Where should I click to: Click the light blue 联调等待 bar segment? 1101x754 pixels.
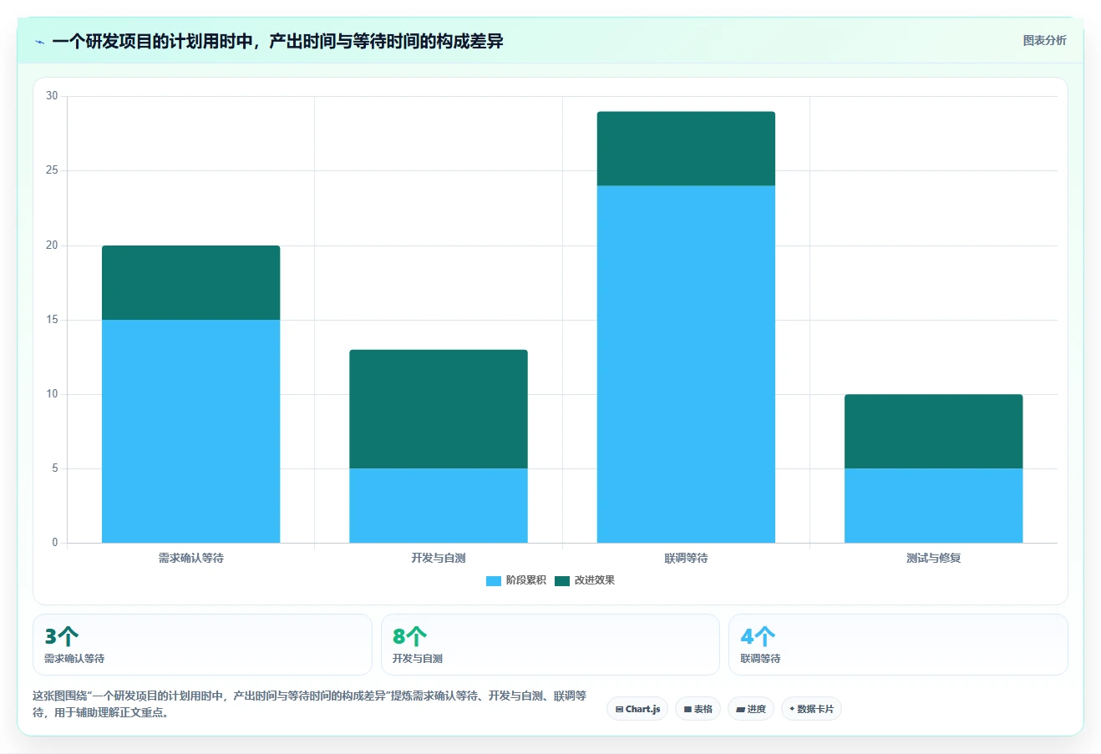(686, 364)
